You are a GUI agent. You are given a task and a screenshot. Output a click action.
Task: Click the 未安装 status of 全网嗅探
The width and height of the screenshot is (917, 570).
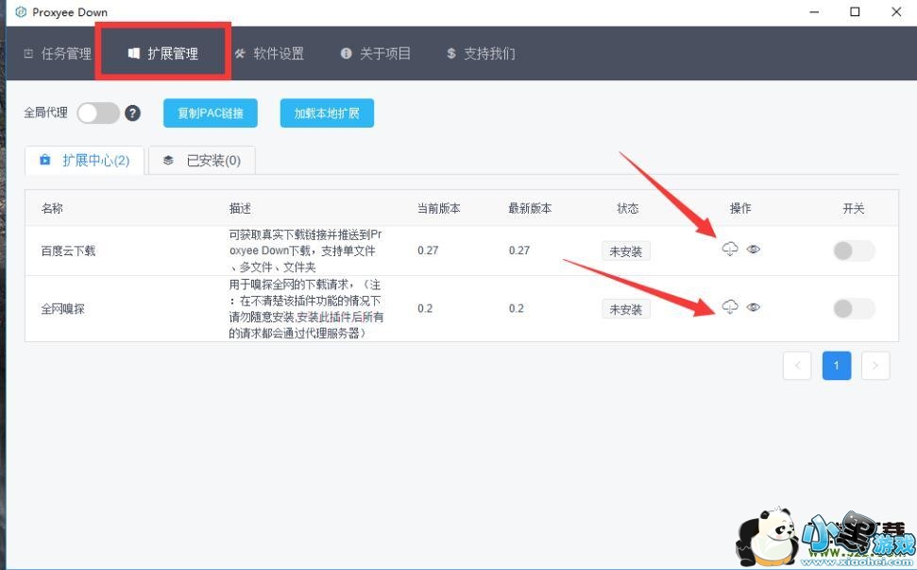tap(626, 309)
